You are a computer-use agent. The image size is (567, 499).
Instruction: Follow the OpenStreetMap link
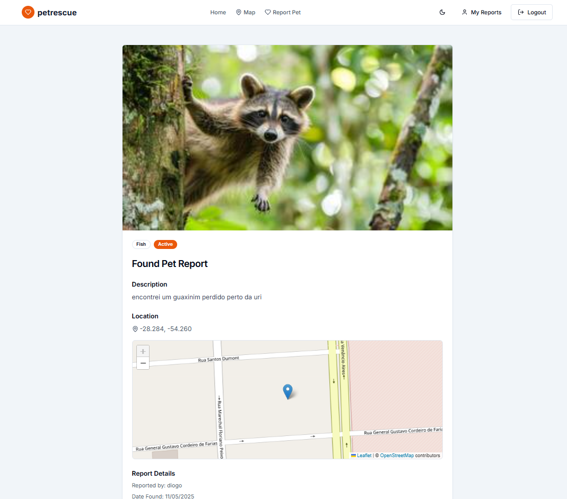point(397,456)
